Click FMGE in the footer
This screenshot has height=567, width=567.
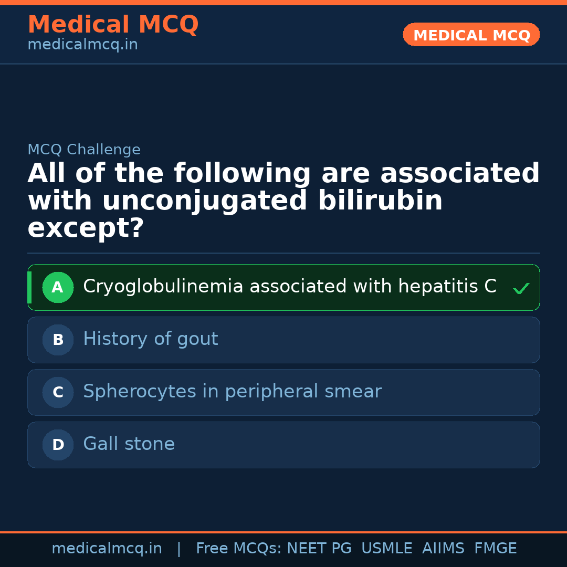495,549
